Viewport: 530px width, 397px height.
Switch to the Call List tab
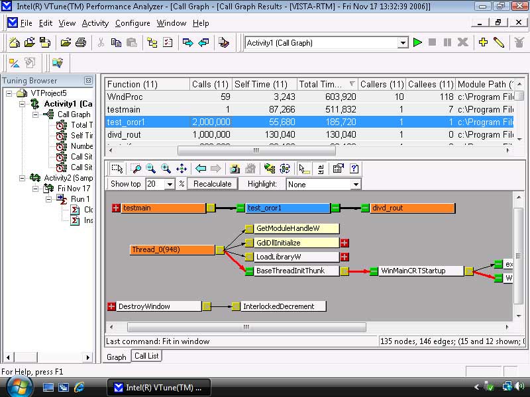click(146, 356)
